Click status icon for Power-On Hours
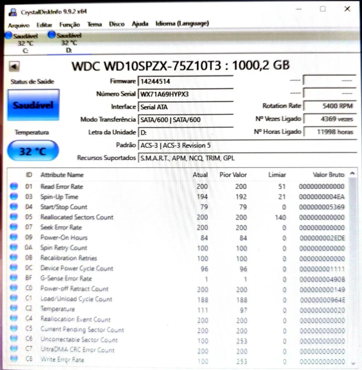The height and width of the screenshot is (370, 362). click(x=14, y=237)
